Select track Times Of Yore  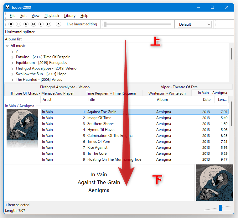coord(134,142)
